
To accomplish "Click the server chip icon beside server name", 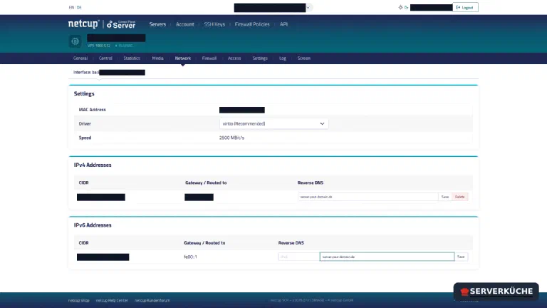I will pos(75,41).
